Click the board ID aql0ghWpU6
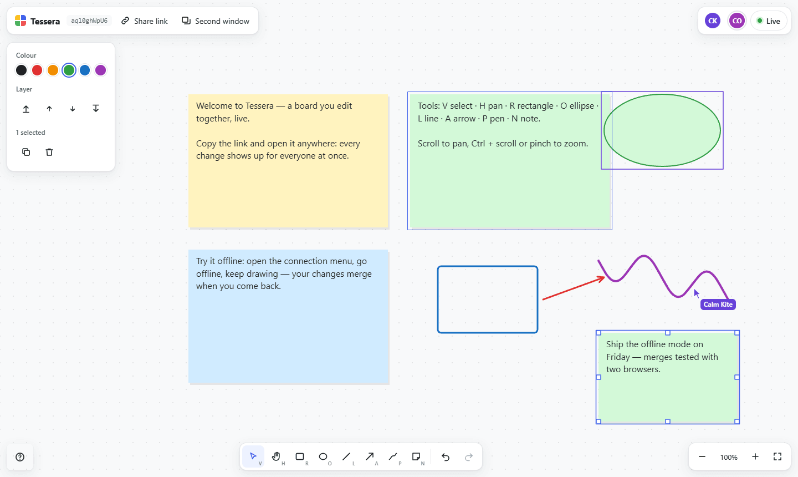The image size is (798, 477). (x=89, y=21)
